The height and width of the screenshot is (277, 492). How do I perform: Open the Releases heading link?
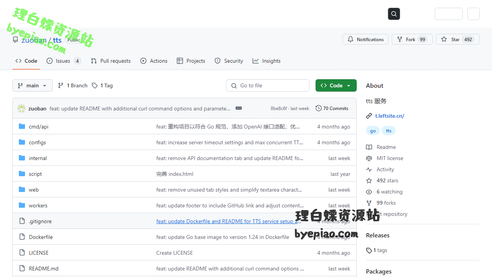tap(377, 235)
